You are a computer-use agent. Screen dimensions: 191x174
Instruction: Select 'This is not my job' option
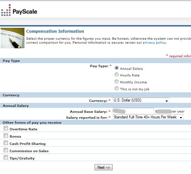[x=117, y=88]
